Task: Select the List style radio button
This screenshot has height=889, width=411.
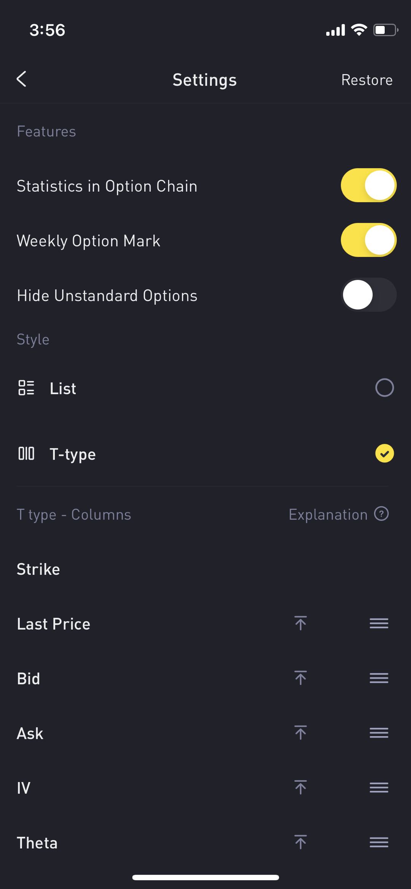Action: pyautogui.click(x=384, y=388)
